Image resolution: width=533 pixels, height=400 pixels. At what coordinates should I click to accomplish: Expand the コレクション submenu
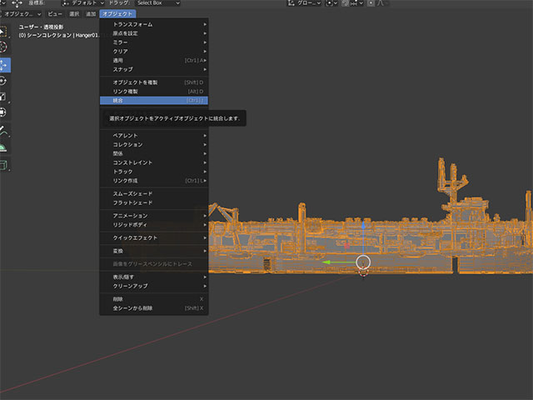point(153,144)
